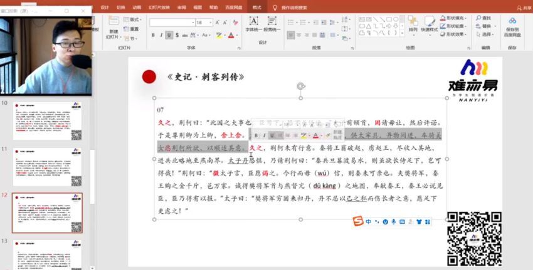Justify the text in the paragraph group
Screen dimensions: 533x270
(314, 35)
